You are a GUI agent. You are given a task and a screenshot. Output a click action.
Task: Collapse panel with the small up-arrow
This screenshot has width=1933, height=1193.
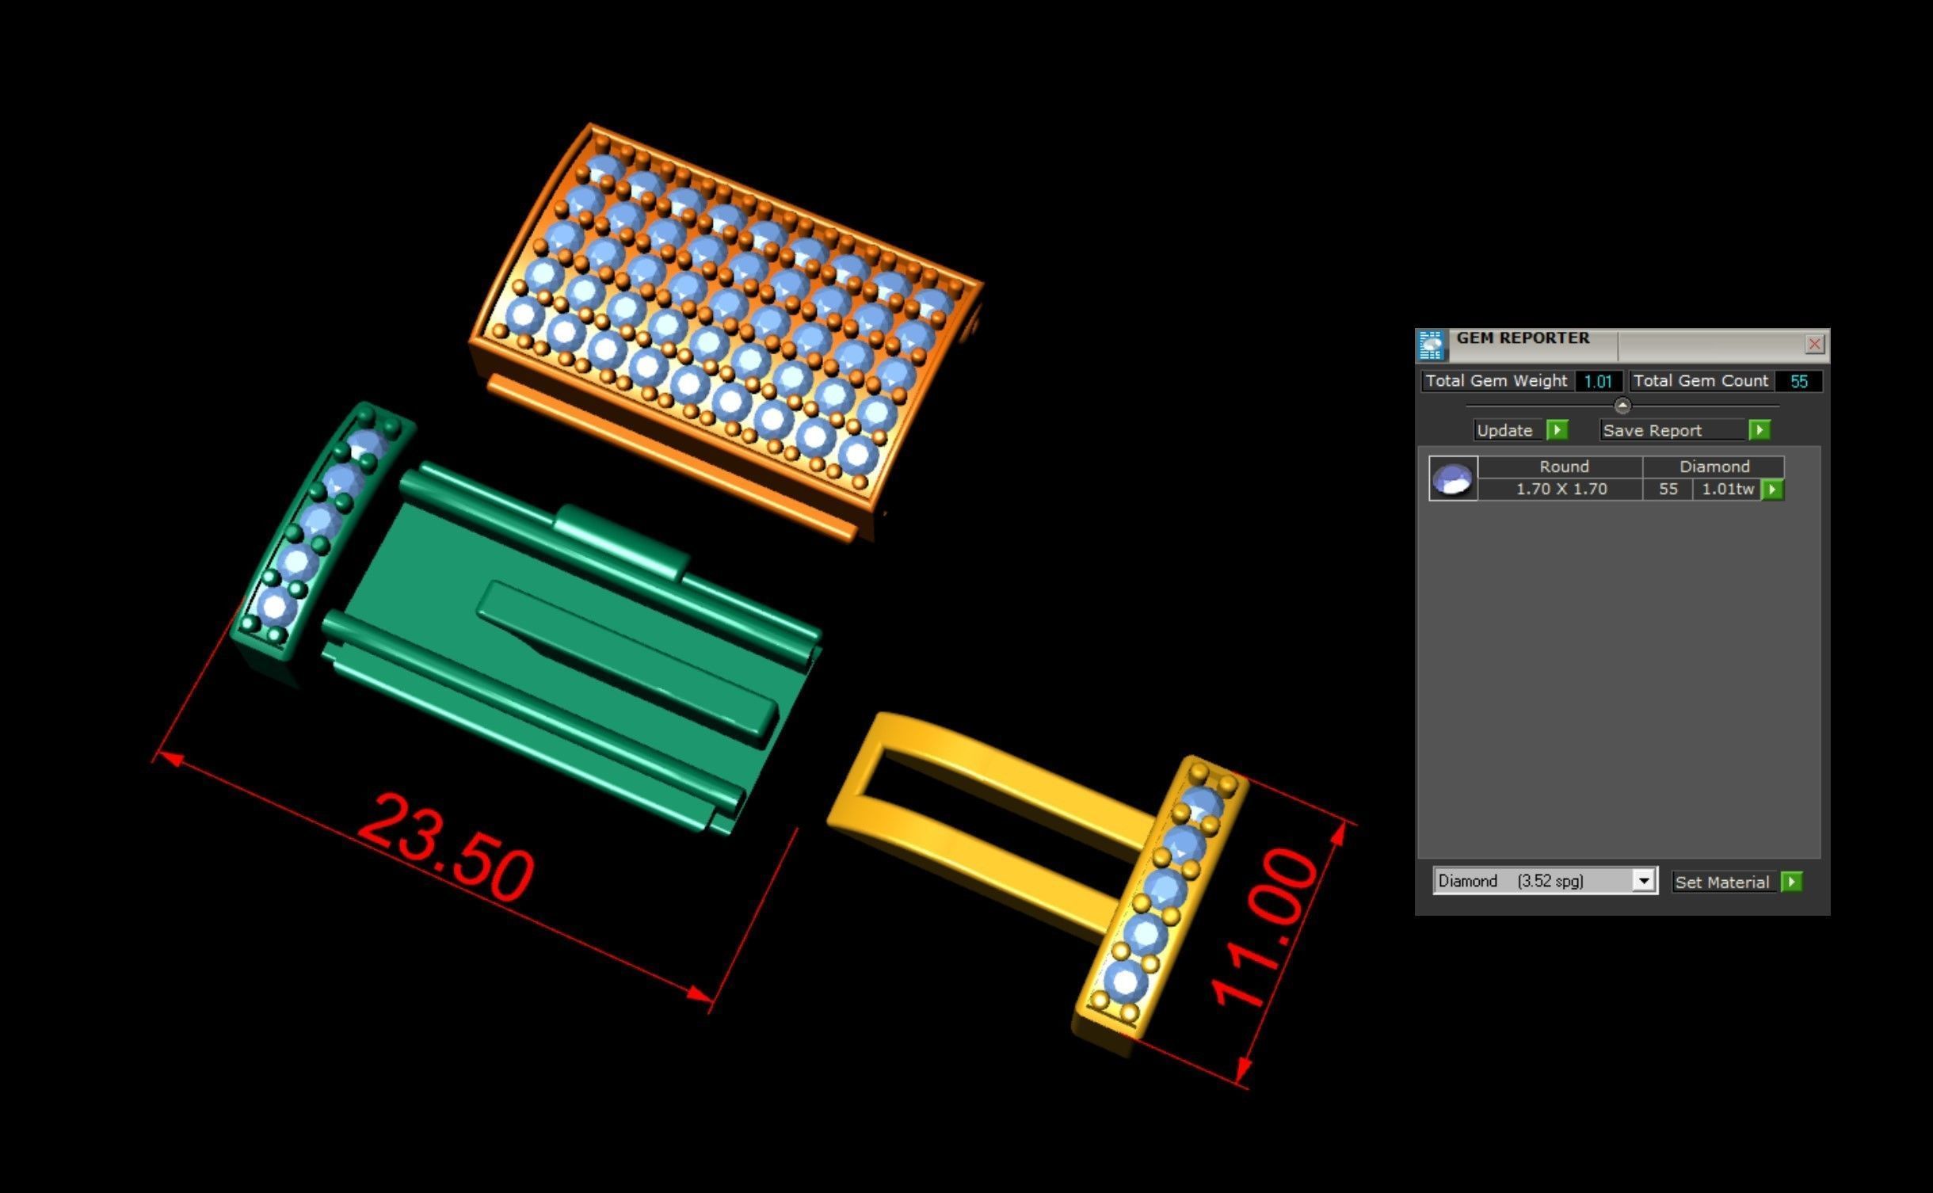click(1622, 406)
